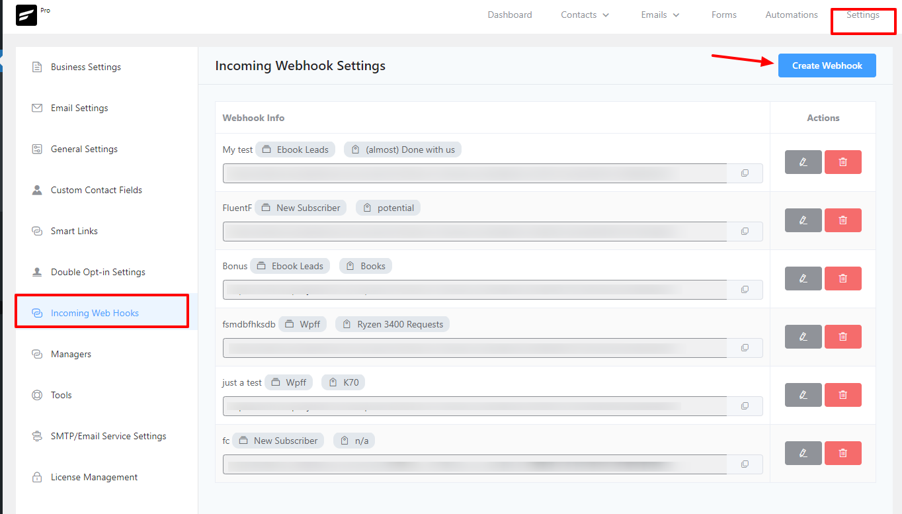Delete the "Bonus" webhook via trash icon

tap(842, 278)
